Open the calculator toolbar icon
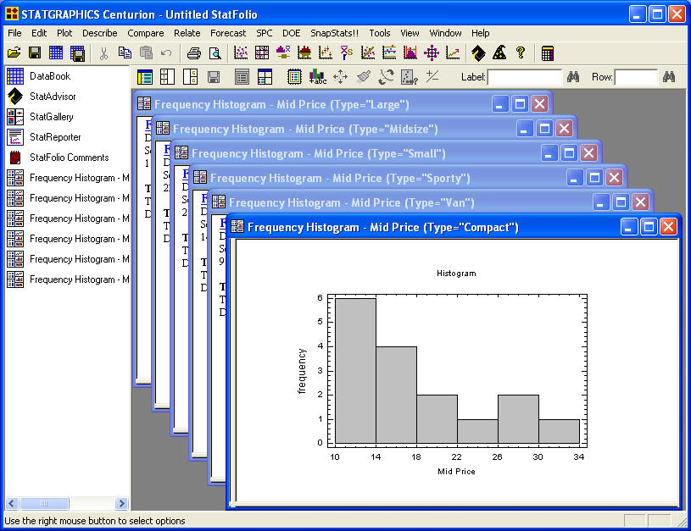This screenshot has width=691, height=531. [x=548, y=53]
